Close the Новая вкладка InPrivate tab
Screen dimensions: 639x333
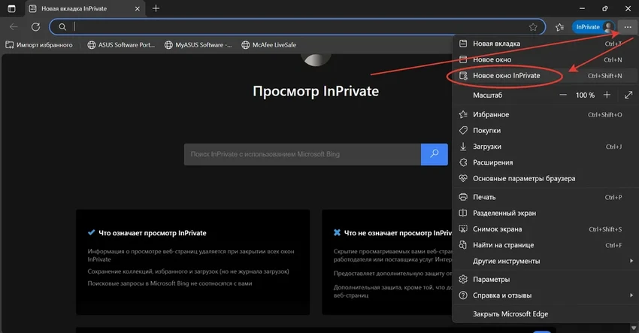135,8
